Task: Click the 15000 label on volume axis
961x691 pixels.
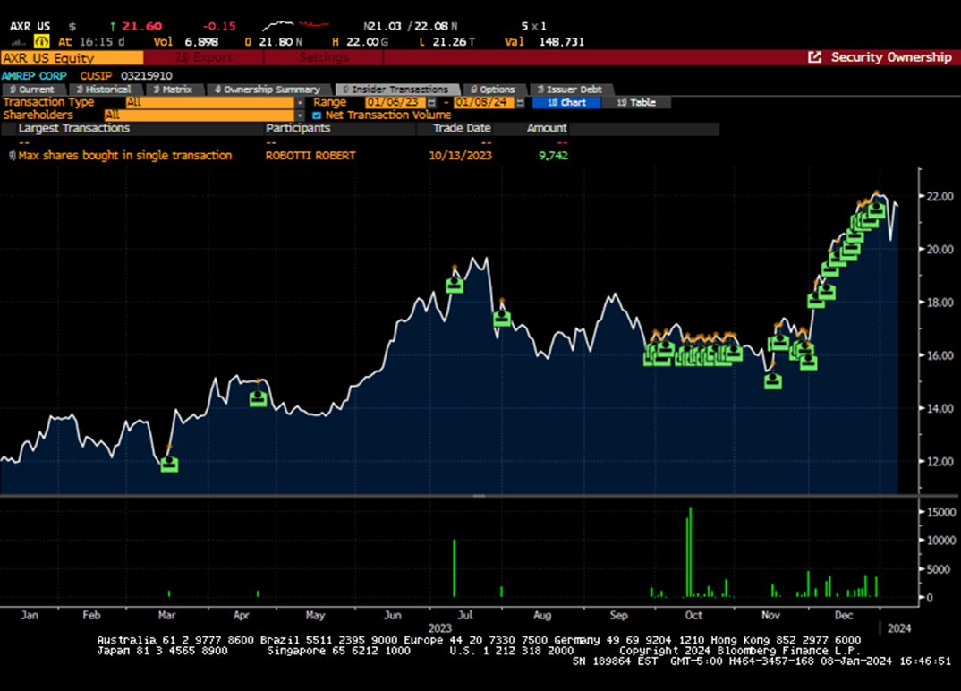Action: pyautogui.click(x=940, y=512)
